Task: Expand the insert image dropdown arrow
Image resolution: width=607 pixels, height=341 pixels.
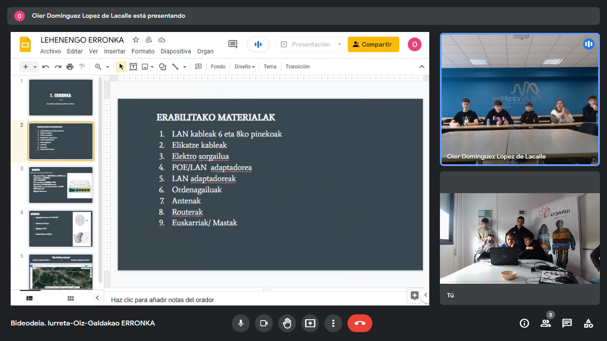Action: pyautogui.click(x=152, y=67)
